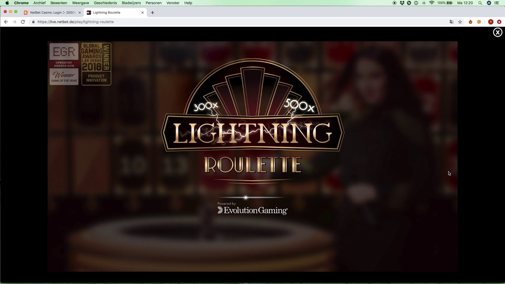
Task: Open the Venster menu
Action: click(173, 3)
